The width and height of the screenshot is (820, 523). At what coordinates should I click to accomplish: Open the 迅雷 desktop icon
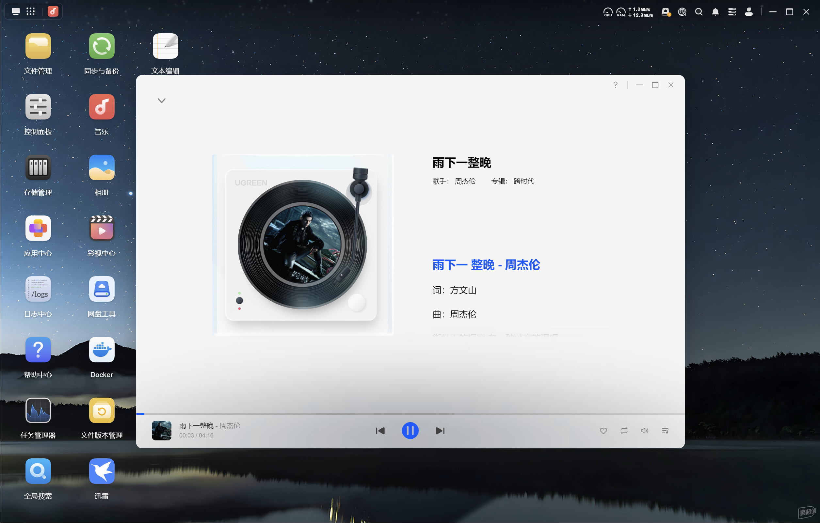tap(102, 471)
